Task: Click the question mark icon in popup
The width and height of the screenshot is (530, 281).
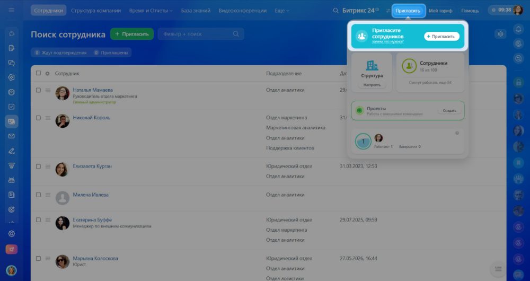Action: click(x=457, y=133)
